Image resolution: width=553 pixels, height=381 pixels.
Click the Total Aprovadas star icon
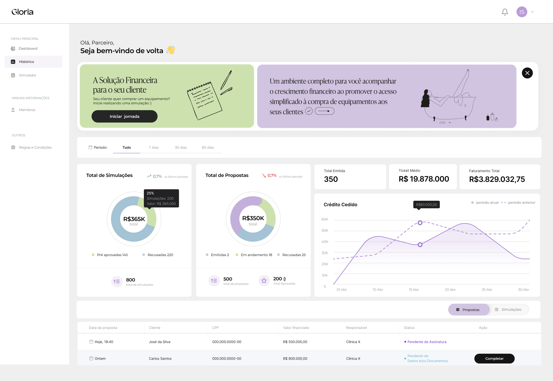[x=264, y=281]
